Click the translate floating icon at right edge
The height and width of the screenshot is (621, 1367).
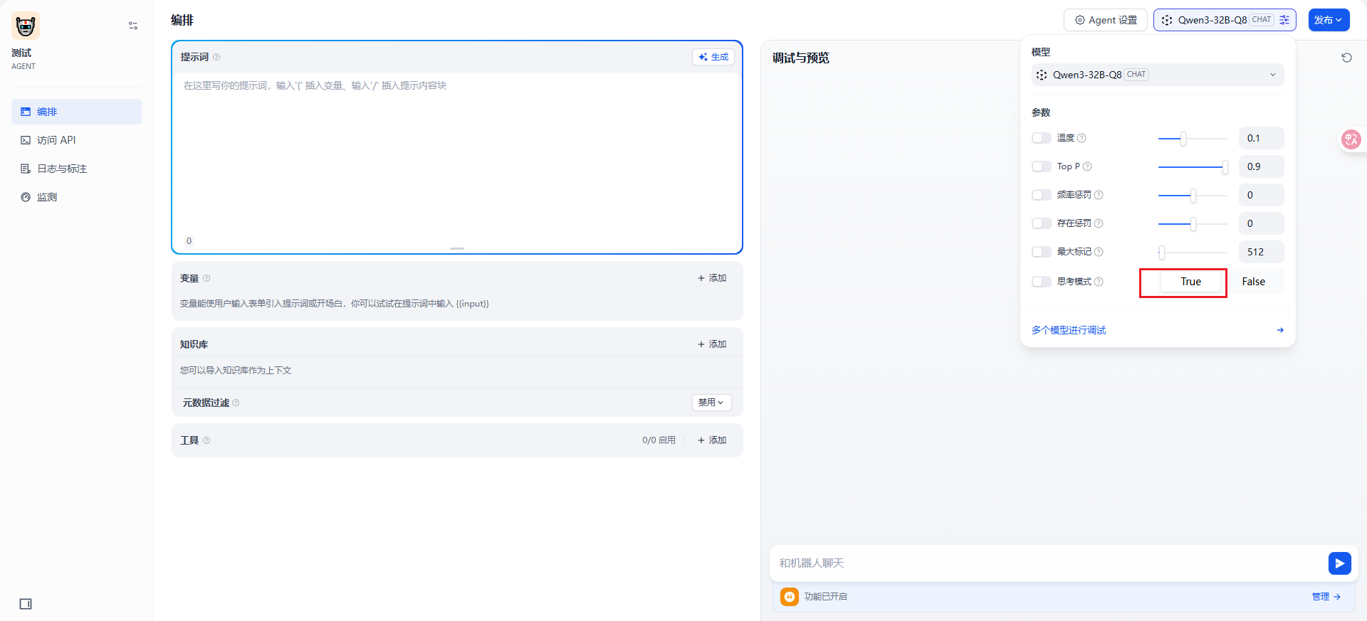(x=1351, y=139)
